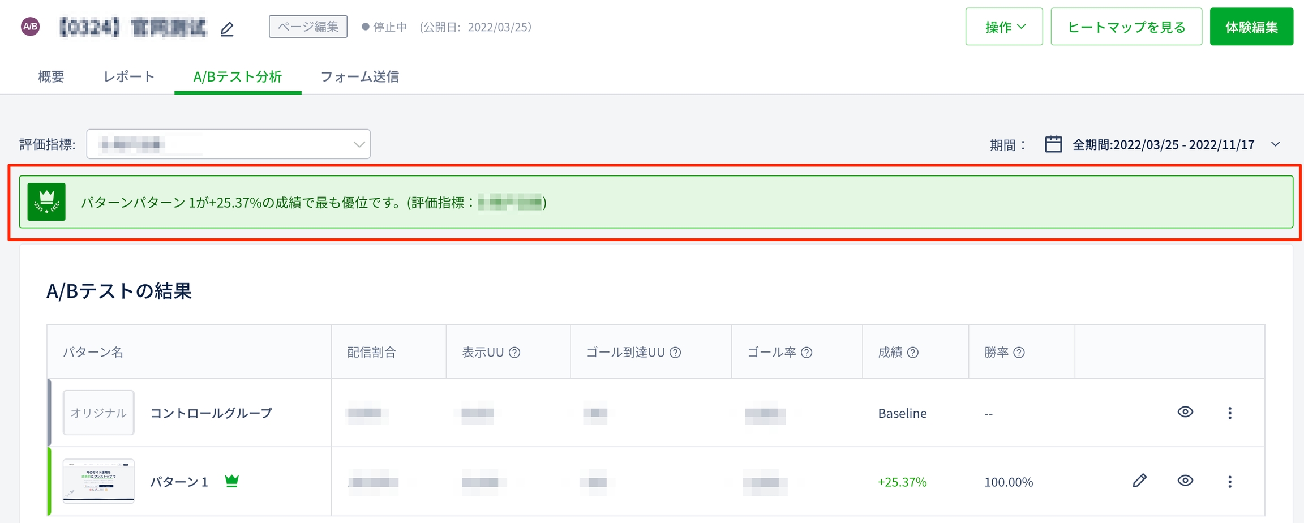Click the help icon next to 勝率

(1019, 353)
